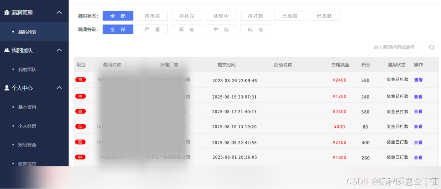Filter status by 处理中
This screenshot has width=441, height=189.
click(x=221, y=16)
